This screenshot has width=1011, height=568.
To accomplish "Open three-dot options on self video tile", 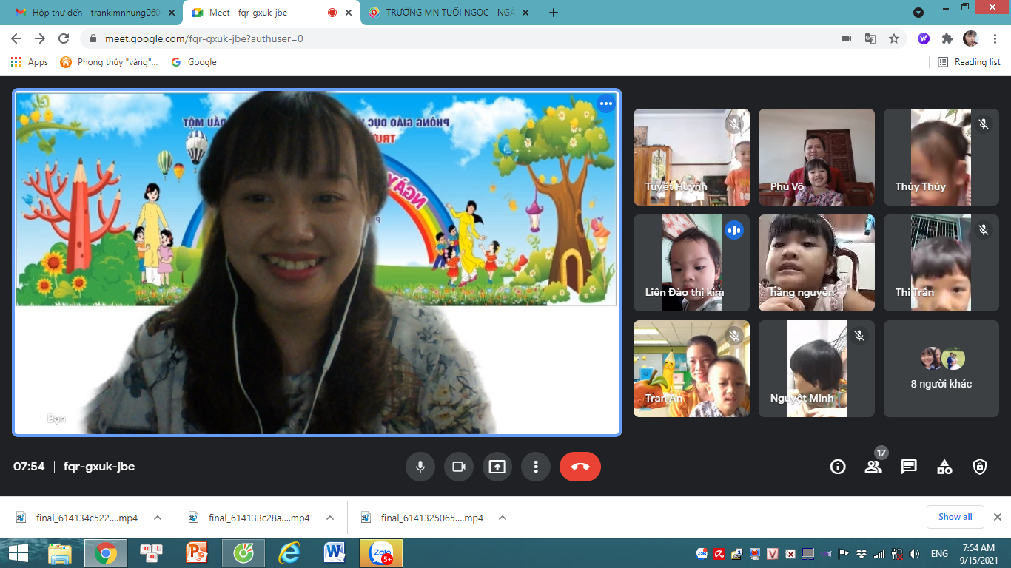I will (606, 104).
